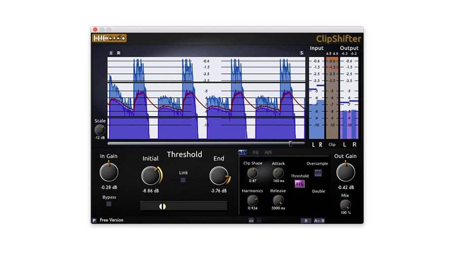Click the -0.28 dB In Gain value

109,187
